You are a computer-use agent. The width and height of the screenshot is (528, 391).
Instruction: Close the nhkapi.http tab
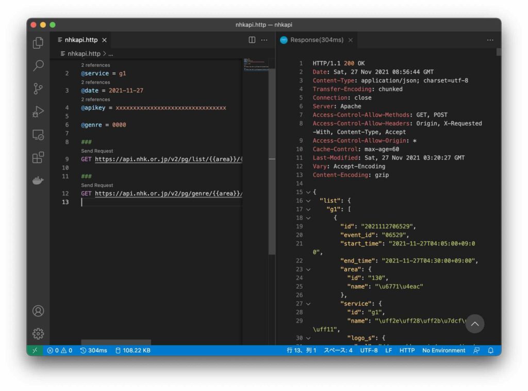[104, 40]
